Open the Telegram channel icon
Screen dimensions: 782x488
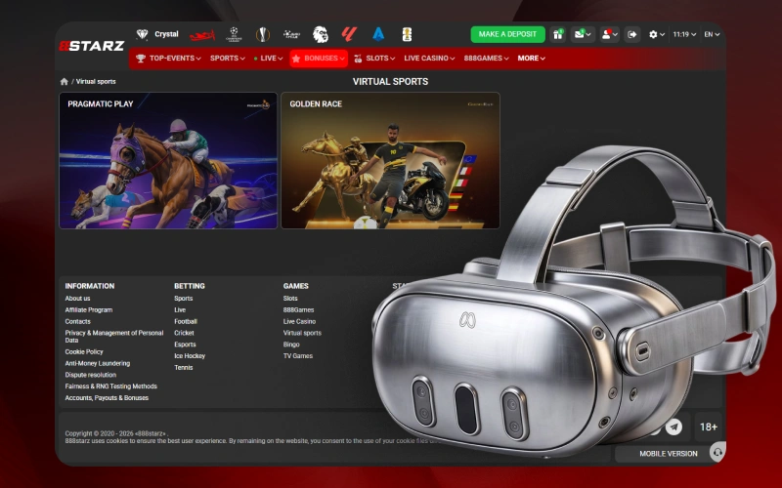[x=673, y=427]
